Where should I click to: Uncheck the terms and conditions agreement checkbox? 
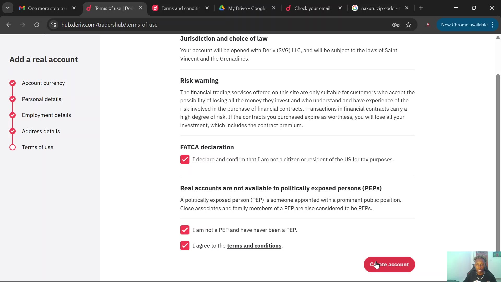(x=185, y=245)
